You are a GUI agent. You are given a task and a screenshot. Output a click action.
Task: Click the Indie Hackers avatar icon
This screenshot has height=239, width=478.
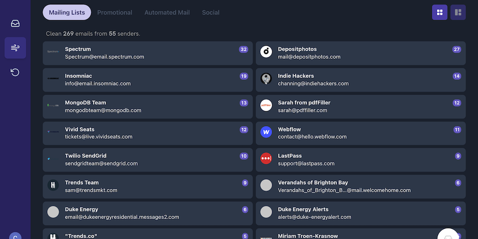(266, 79)
